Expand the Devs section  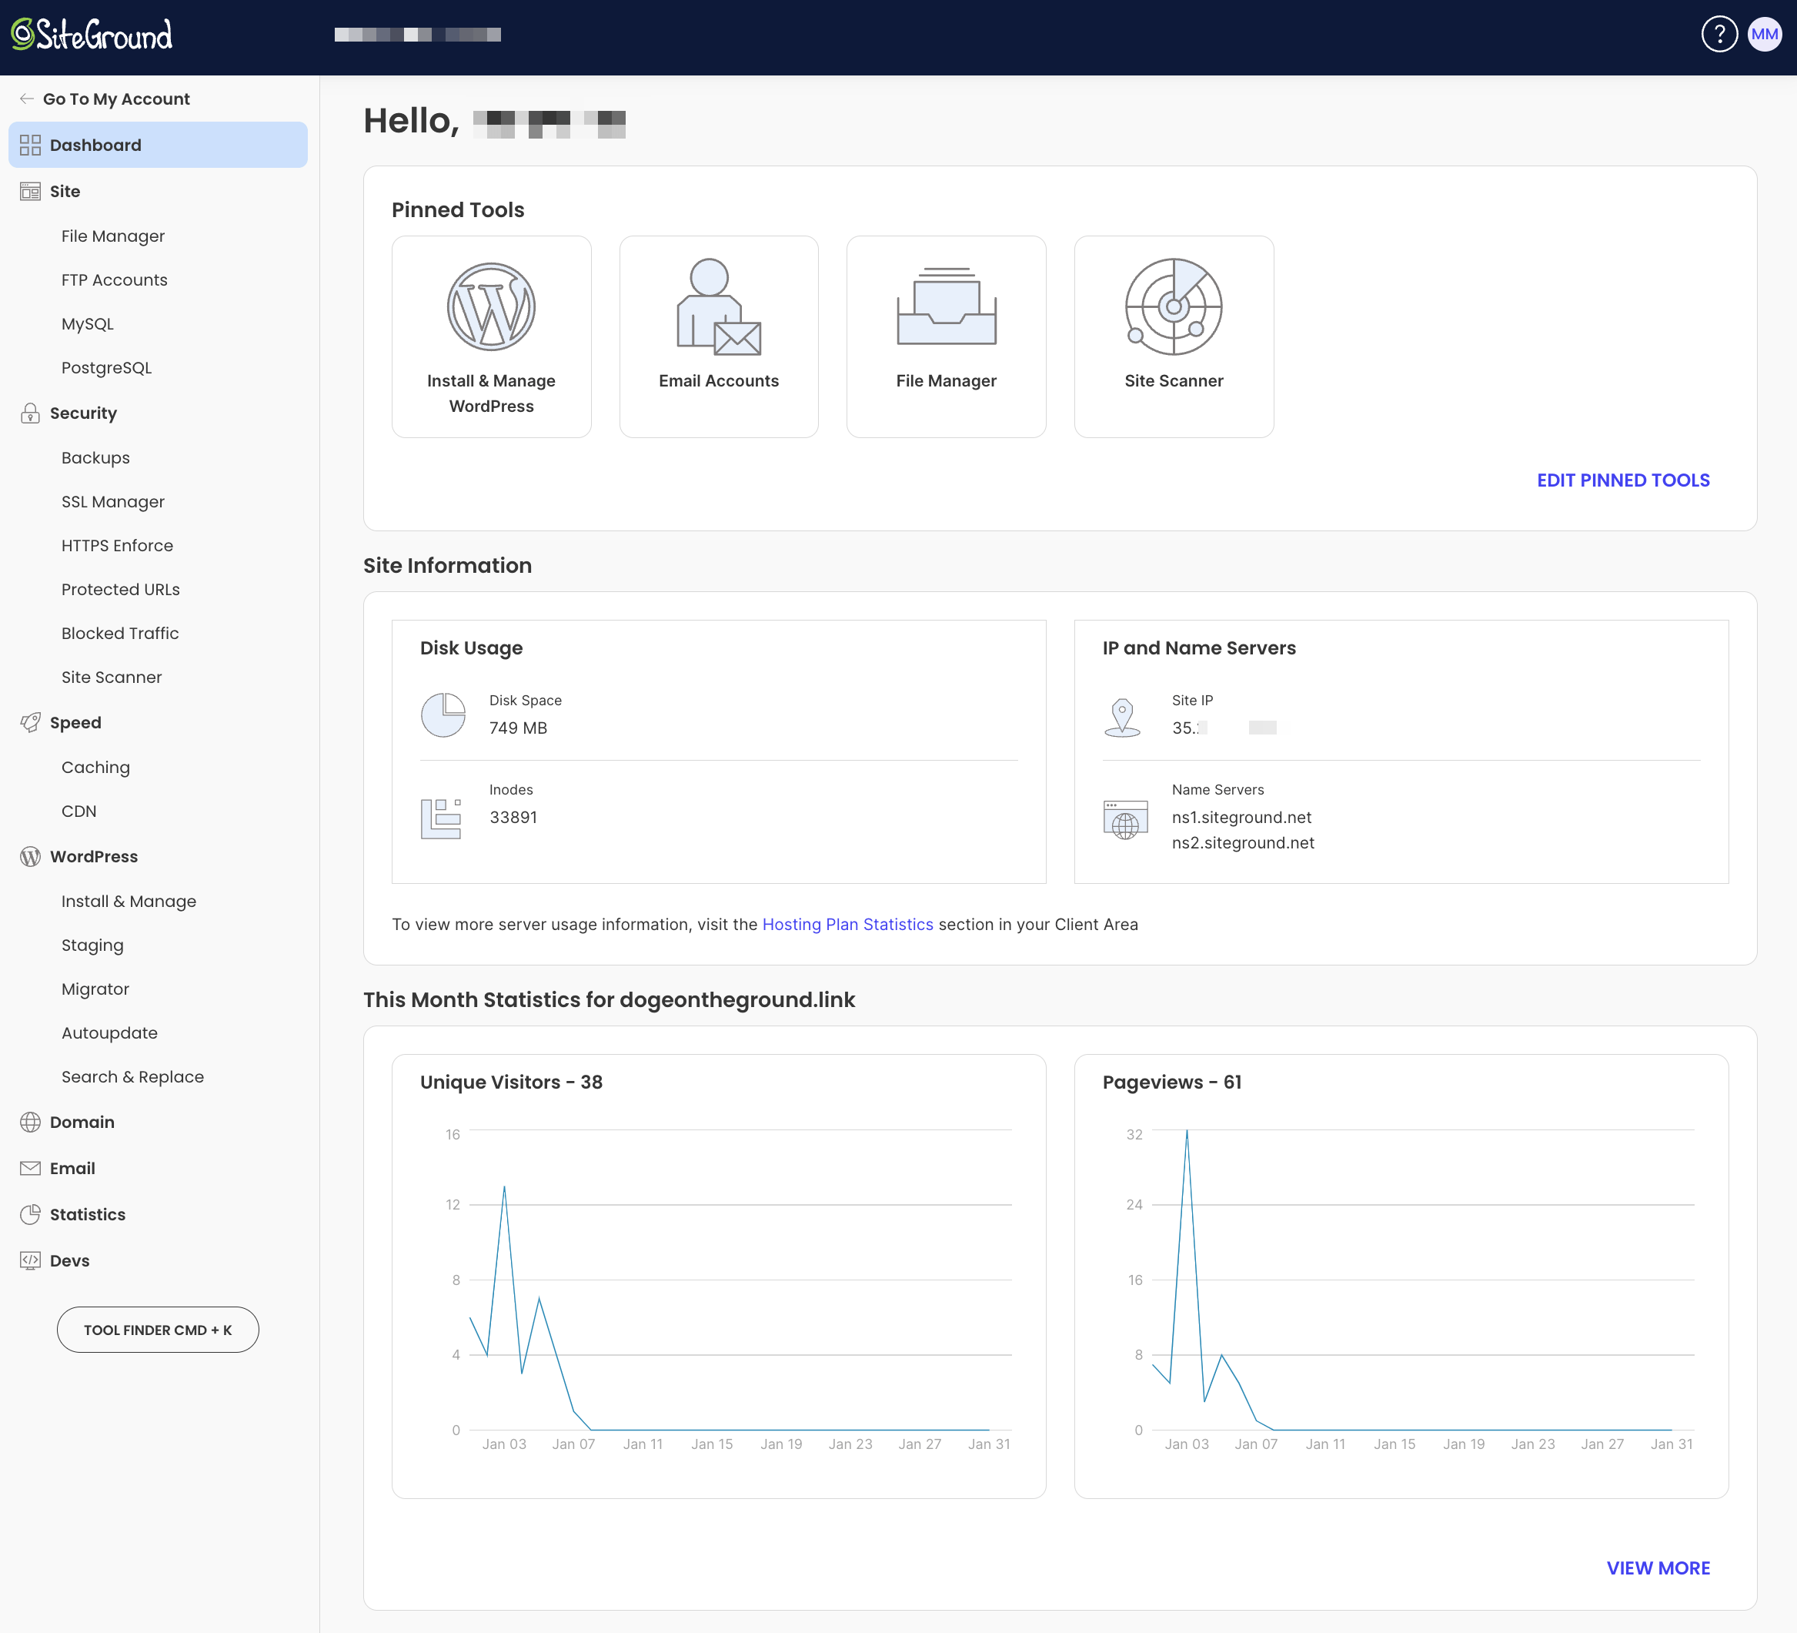pos(69,1260)
